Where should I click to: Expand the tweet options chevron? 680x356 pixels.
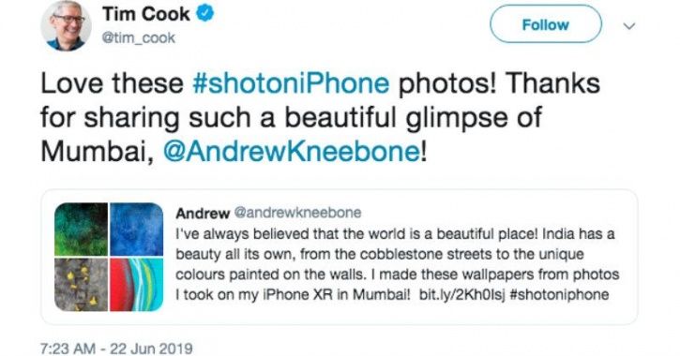tap(628, 26)
